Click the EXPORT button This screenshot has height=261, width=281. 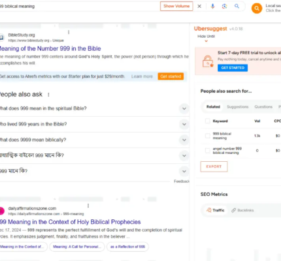[x=214, y=166]
